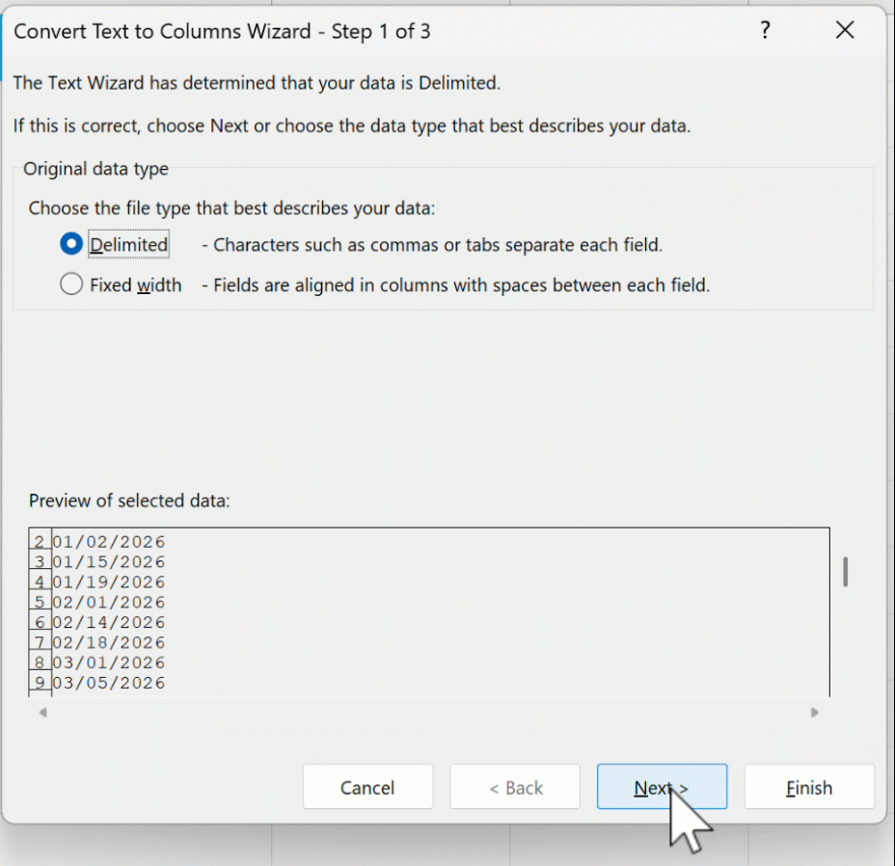The image size is (895, 866).
Task: Click the 02/14/2026 entry in the preview
Action: point(109,623)
